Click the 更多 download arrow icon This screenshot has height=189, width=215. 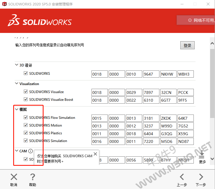202,154
